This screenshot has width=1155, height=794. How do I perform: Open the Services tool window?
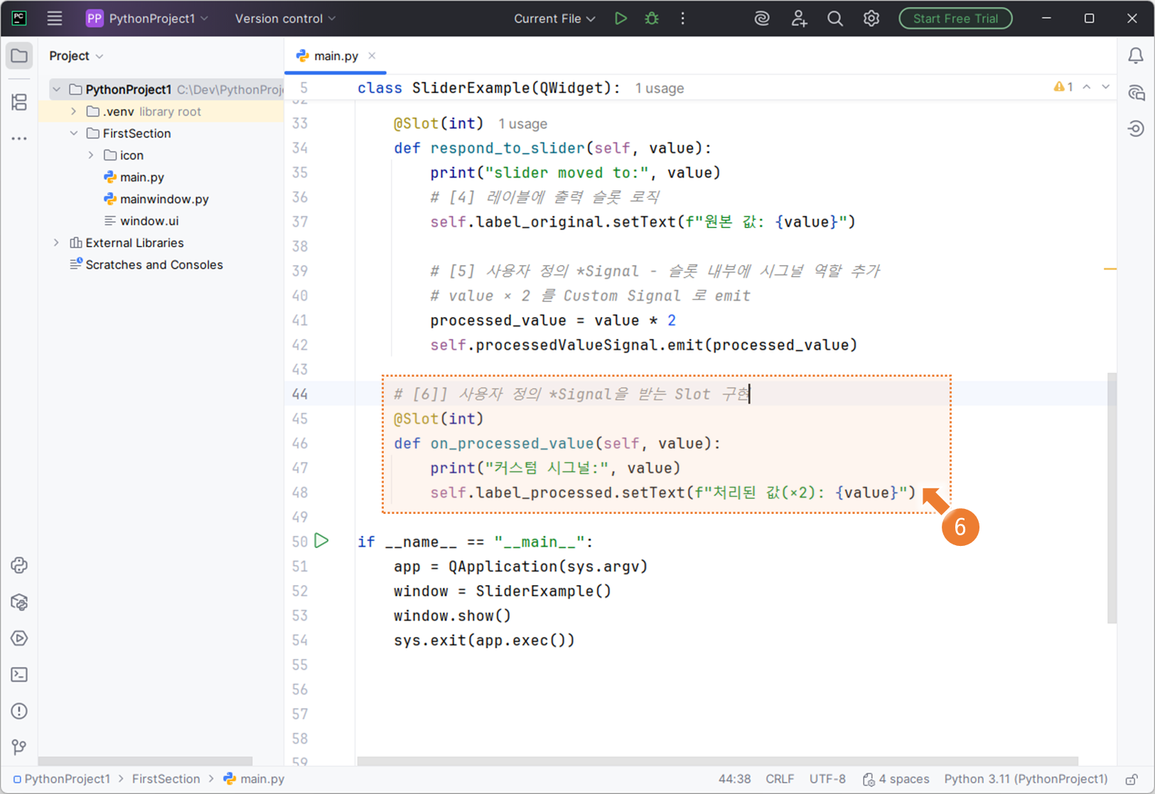tap(19, 638)
